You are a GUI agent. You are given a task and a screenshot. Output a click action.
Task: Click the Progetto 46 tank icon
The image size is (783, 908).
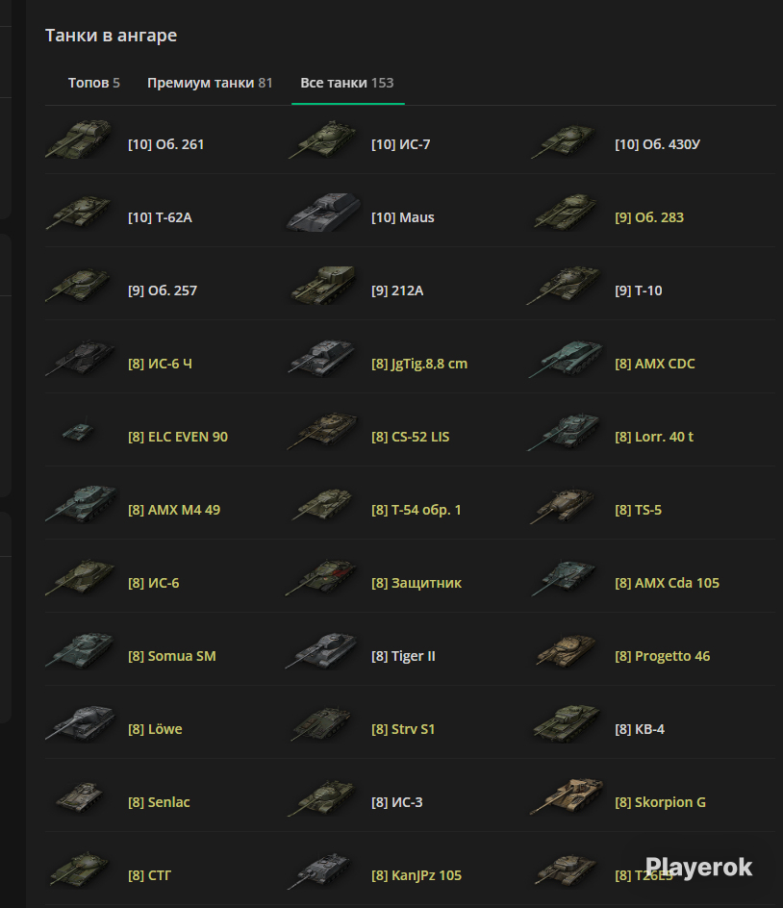566,650
